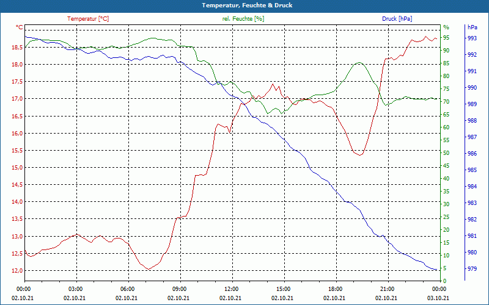Click temperature axis value 14,5
489x305 pixels.
17,185
